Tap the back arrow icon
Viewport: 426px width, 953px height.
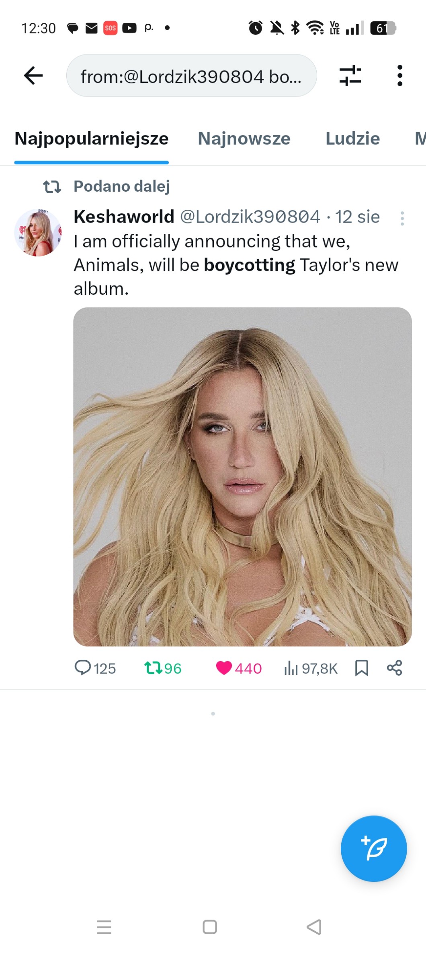33,76
